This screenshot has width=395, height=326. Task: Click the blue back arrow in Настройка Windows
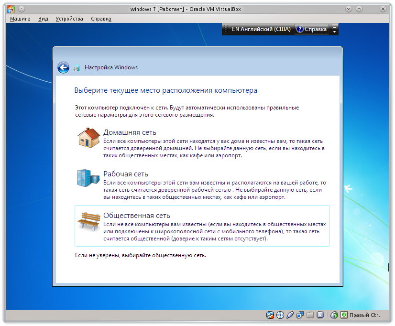click(63, 67)
